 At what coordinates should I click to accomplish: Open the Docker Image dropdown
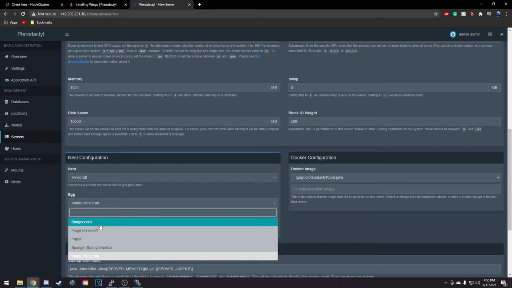coord(396,177)
